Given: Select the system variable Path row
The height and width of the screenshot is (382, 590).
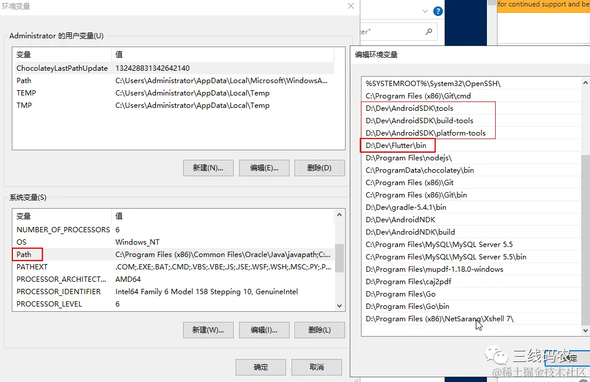Looking at the screenshot, I should (173, 255).
